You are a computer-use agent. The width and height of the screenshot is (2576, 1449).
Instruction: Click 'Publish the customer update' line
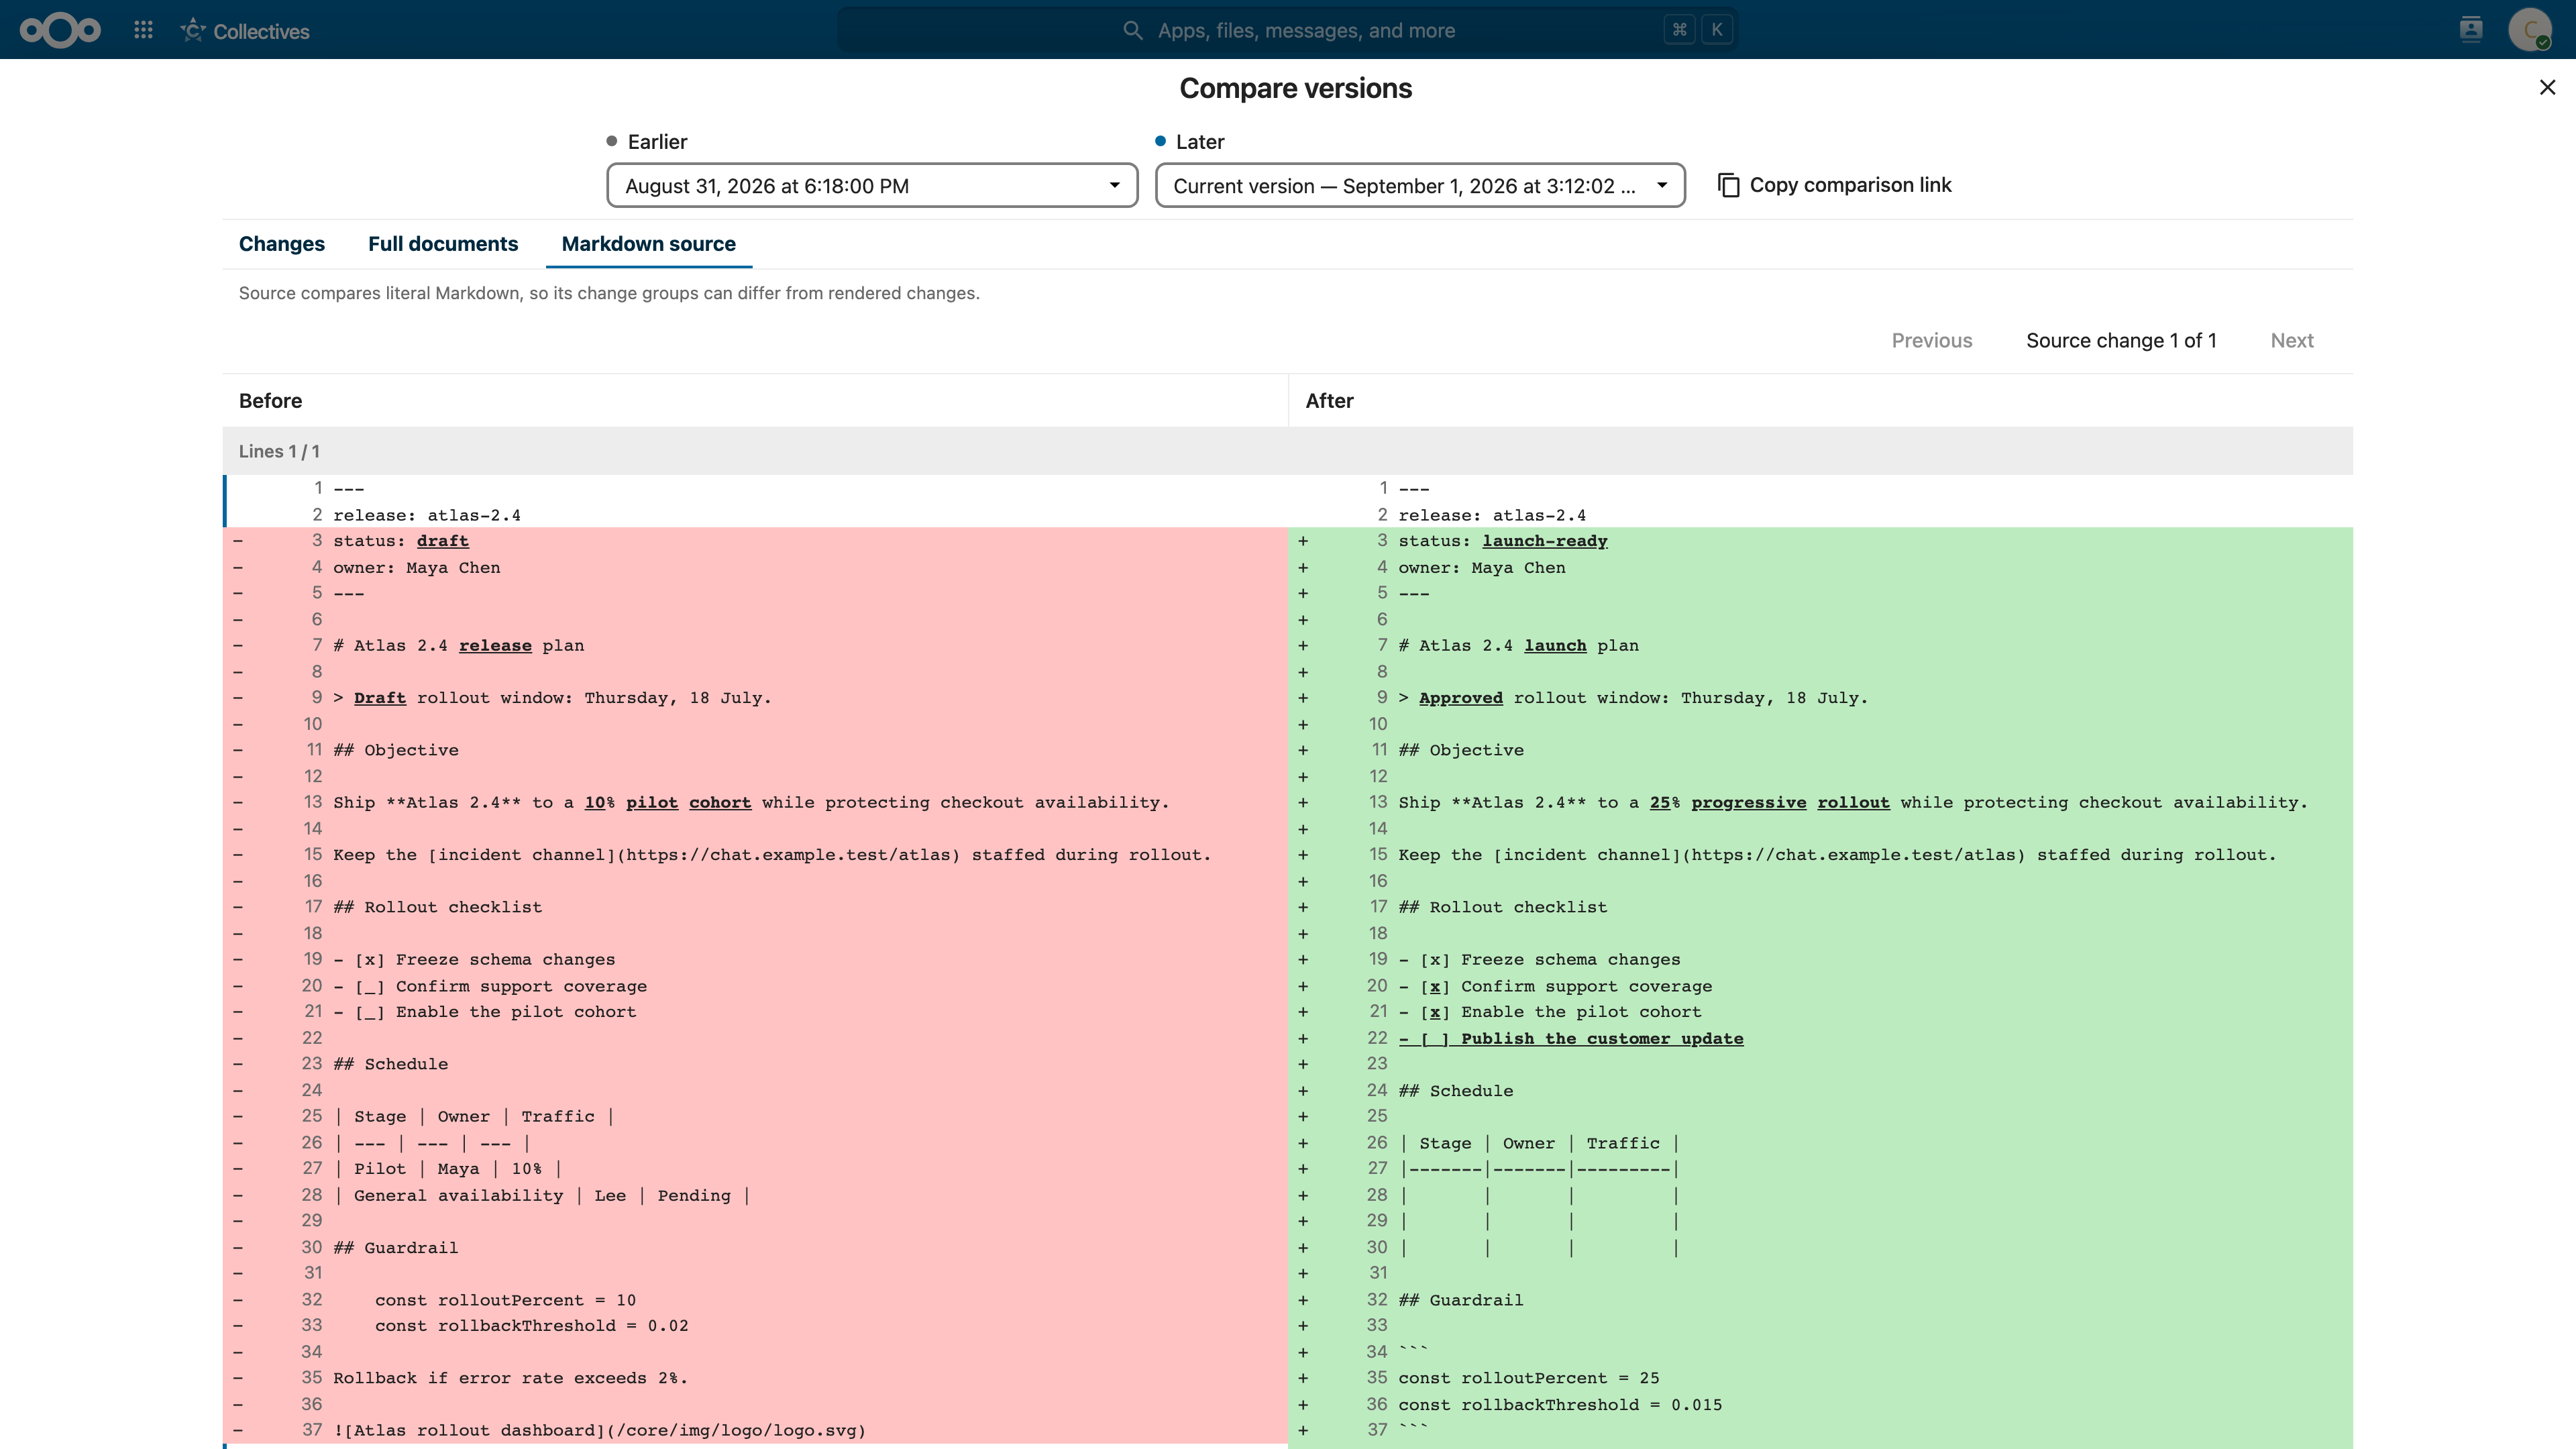click(1571, 1039)
